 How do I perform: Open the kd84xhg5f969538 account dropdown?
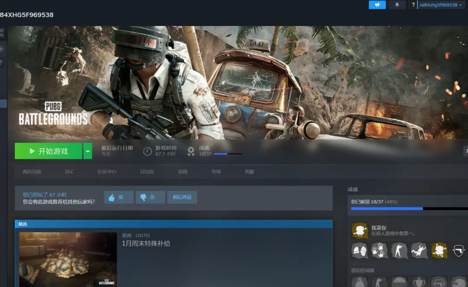pos(440,5)
